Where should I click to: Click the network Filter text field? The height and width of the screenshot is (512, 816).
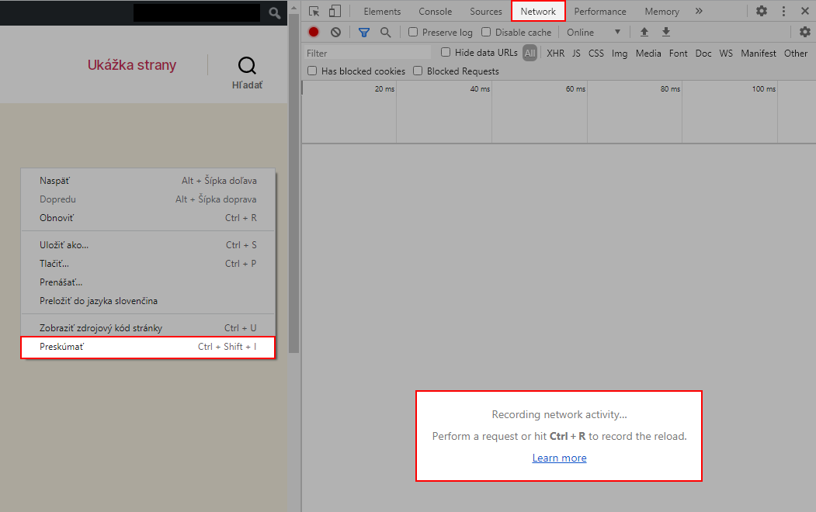click(x=367, y=53)
